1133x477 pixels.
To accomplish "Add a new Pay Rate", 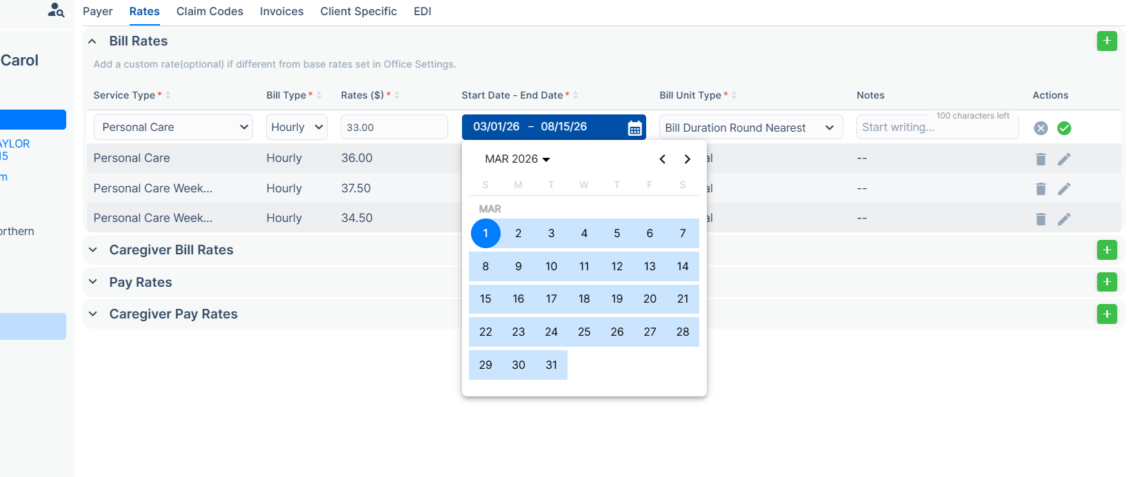I will pos(1107,281).
